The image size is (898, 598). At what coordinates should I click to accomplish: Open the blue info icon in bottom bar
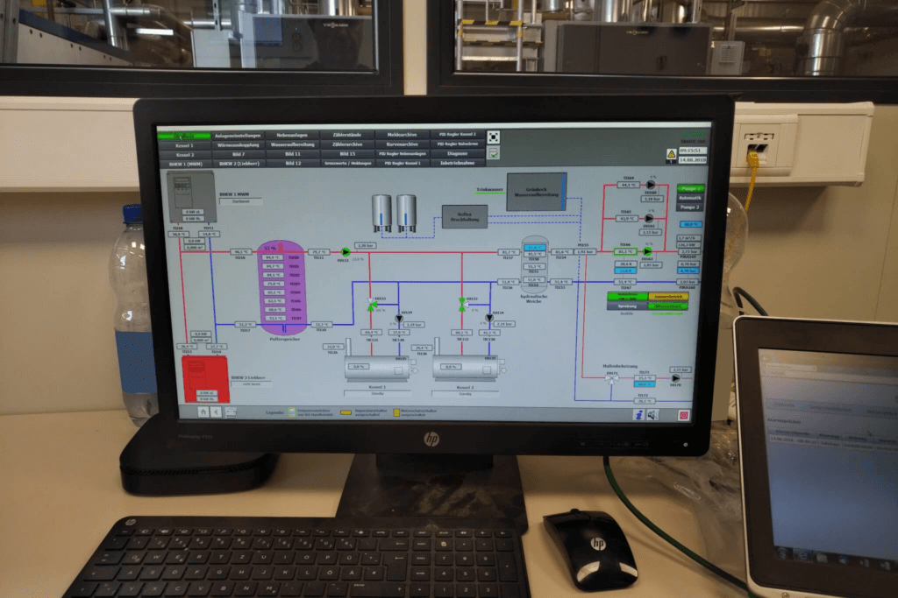(x=638, y=414)
